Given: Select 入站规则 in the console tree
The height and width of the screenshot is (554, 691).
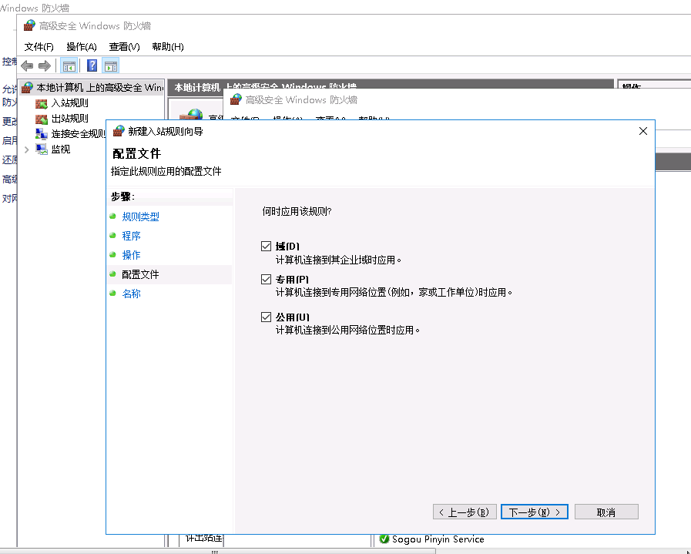Looking at the screenshot, I should 69,102.
